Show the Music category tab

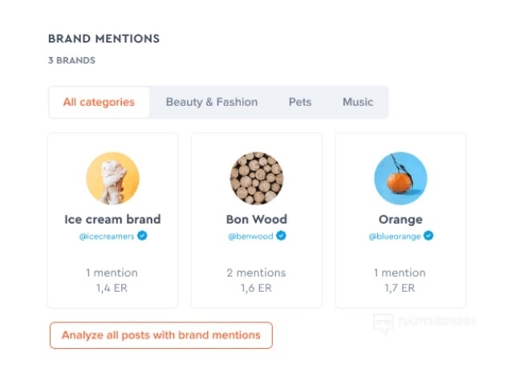[x=358, y=103]
